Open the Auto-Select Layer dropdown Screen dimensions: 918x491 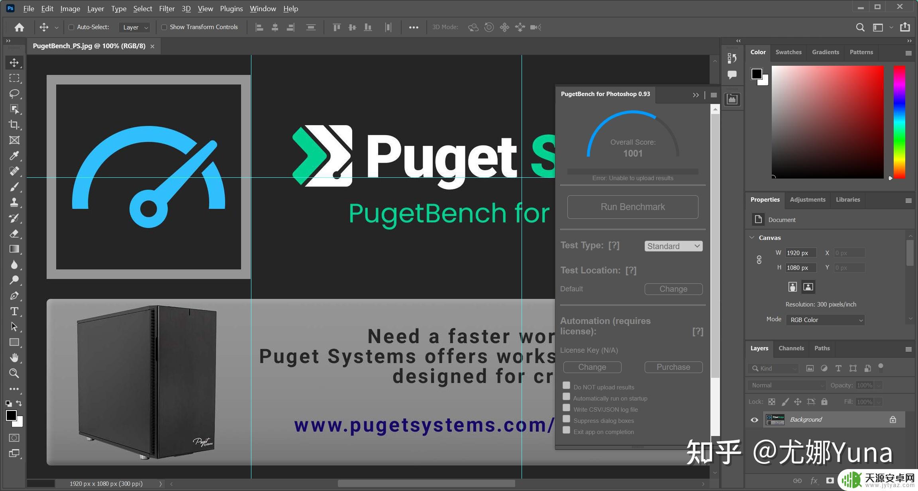click(134, 27)
